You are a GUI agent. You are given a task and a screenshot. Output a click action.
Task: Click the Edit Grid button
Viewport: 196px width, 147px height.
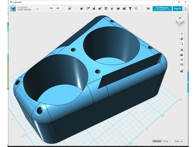pos(157,141)
